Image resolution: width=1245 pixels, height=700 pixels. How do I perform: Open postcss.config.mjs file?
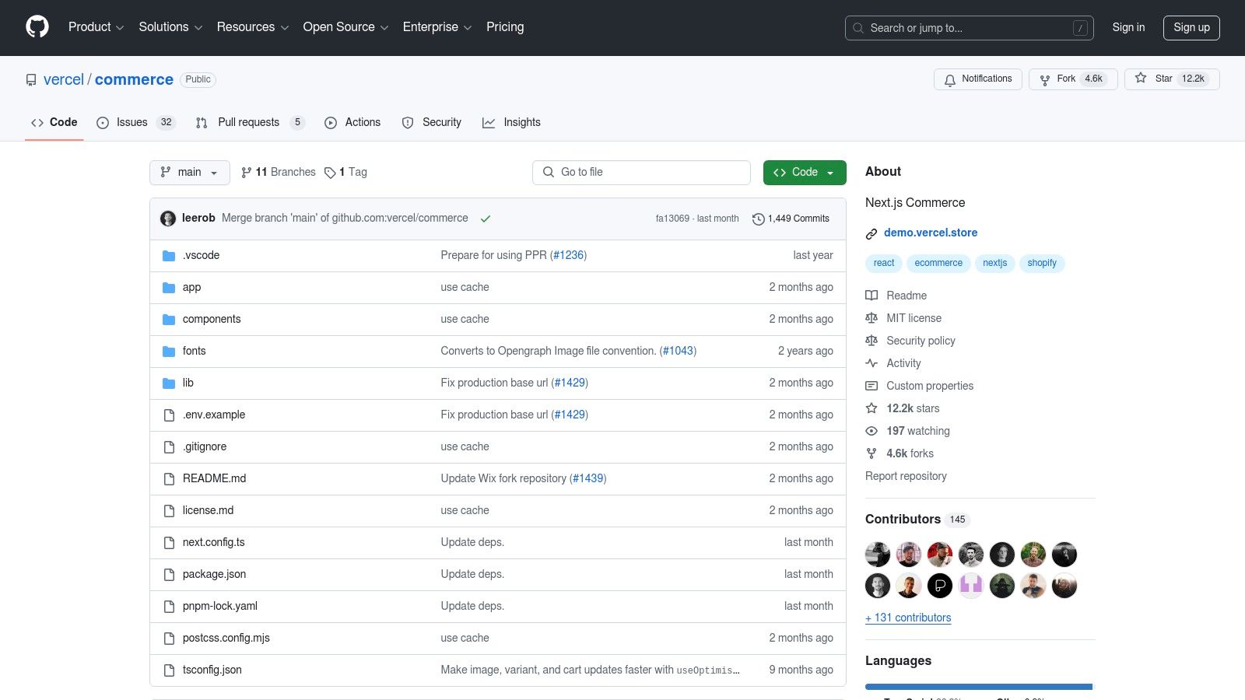coord(226,638)
